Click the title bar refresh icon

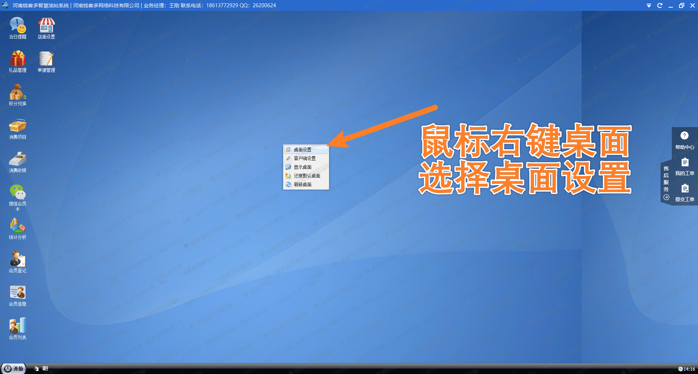(660, 5)
